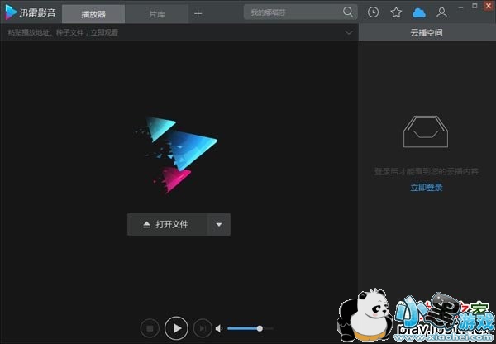
Task: Add a new tab with plus icon
Action: tap(198, 13)
